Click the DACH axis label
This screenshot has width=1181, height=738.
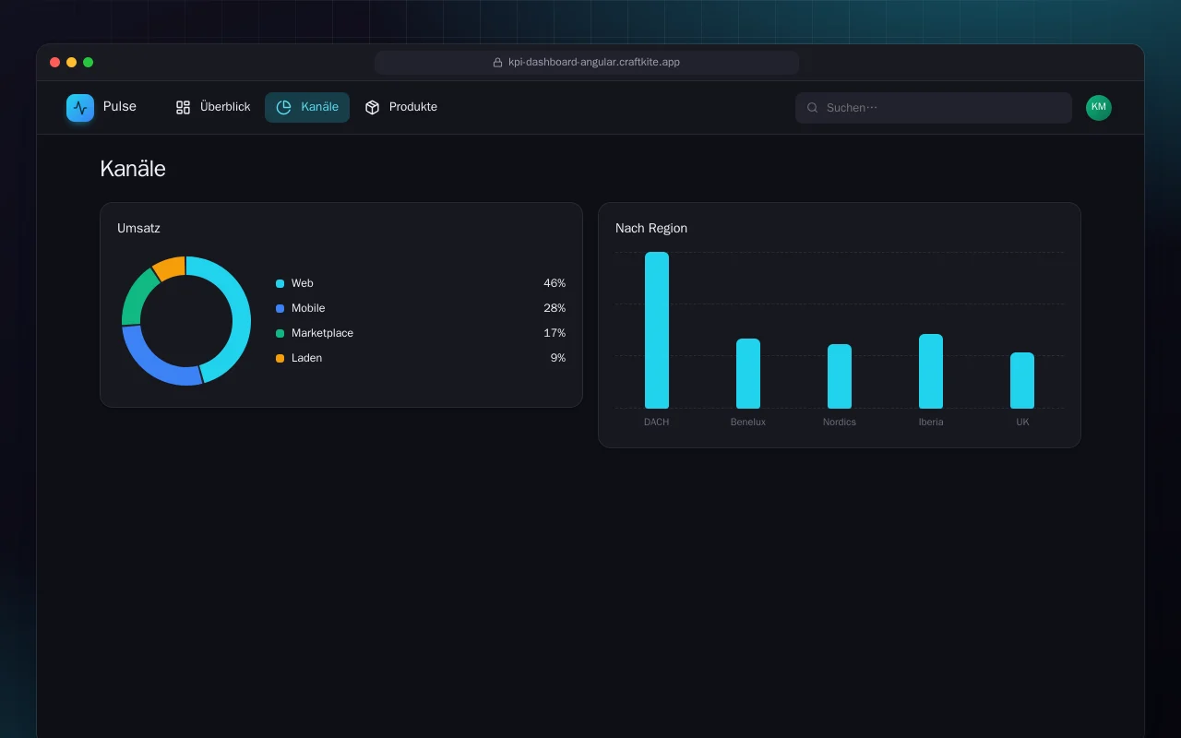657,422
